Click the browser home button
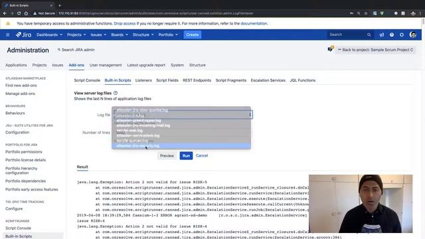Screen dimensions: 425x239 [x=26, y=13]
